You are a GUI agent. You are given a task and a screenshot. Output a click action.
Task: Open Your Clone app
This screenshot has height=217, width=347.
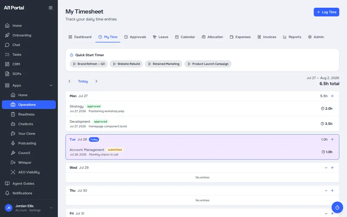coord(29,134)
